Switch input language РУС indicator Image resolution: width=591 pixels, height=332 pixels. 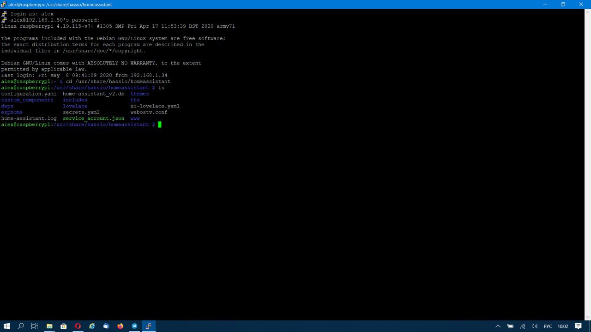548,326
